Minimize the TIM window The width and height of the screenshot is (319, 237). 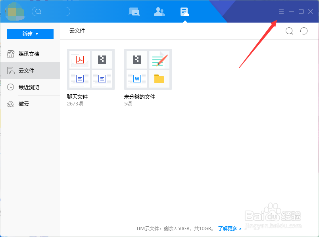tap(292, 11)
